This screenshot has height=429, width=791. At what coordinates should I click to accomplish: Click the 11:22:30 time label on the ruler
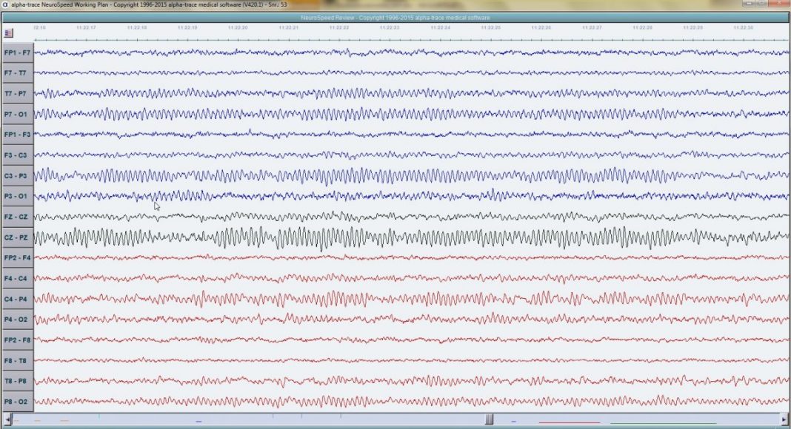[743, 27]
